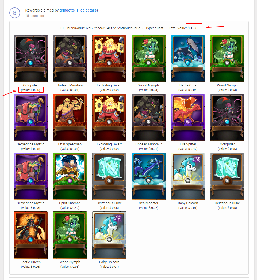Viewport: 257px width, 280px height.
Task: Click the Beetle Queen card image
Action: click(31, 235)
